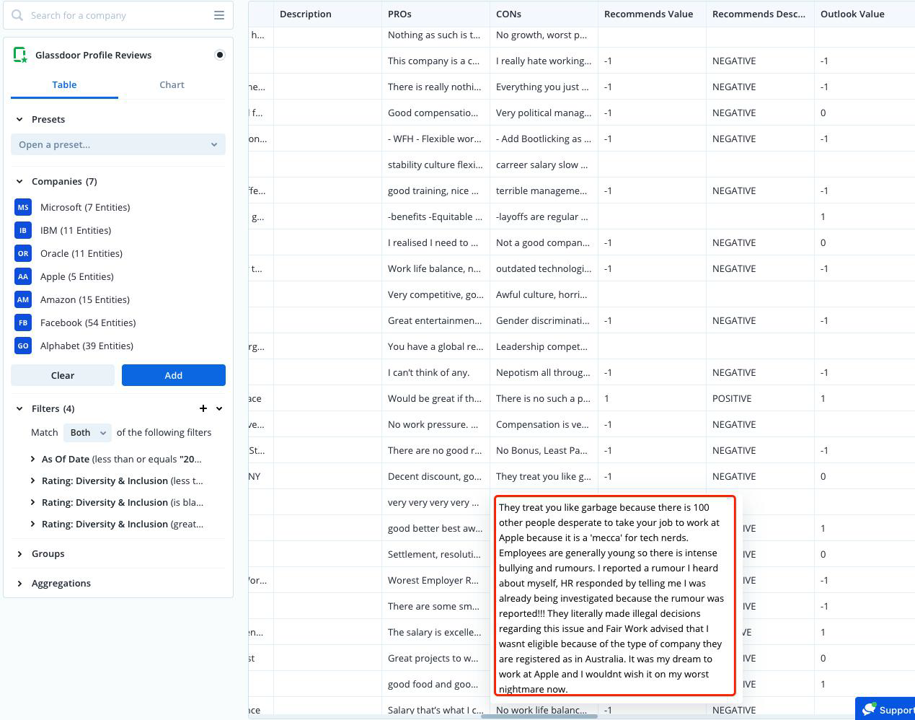Click 'Nepotism all throug...' cell
Viewport: 915px width, 720px height.
[544, 372]
